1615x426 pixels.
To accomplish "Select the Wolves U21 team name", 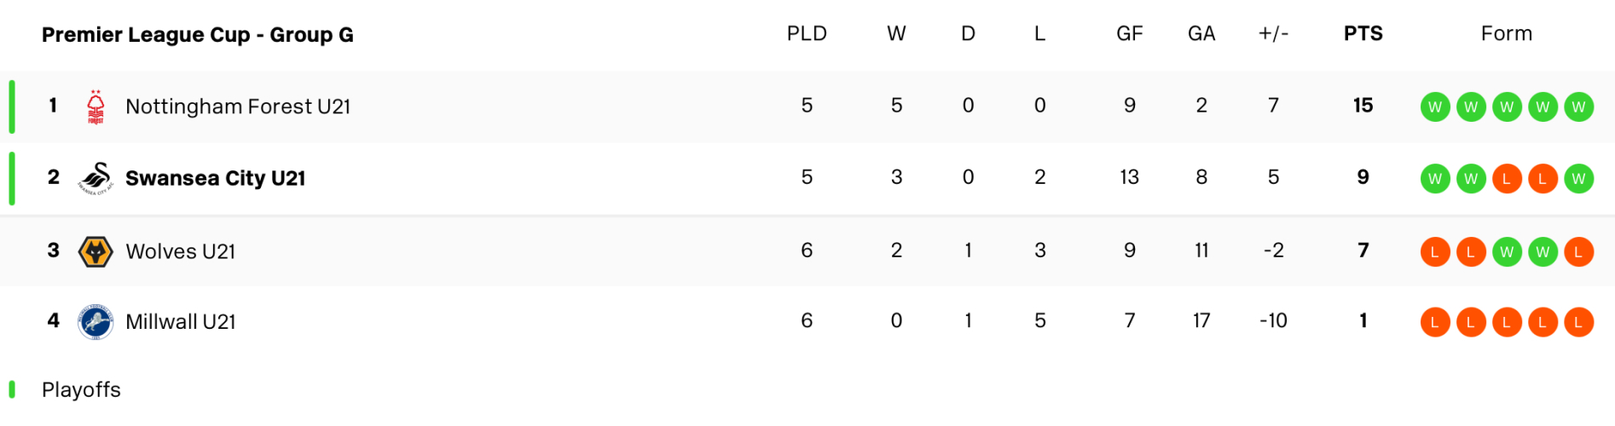I will tap(180, 251).
